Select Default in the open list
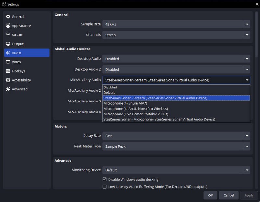 [x=176, y=93]
